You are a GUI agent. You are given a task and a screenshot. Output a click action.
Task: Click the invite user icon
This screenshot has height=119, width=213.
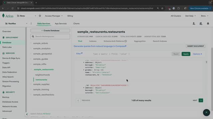[194, 23]
